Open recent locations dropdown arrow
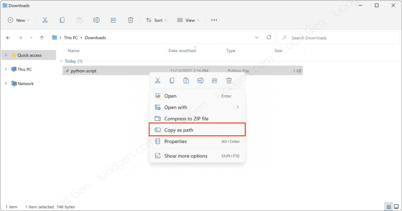This screenshot has width=402, height=211. tap(31, 38)
